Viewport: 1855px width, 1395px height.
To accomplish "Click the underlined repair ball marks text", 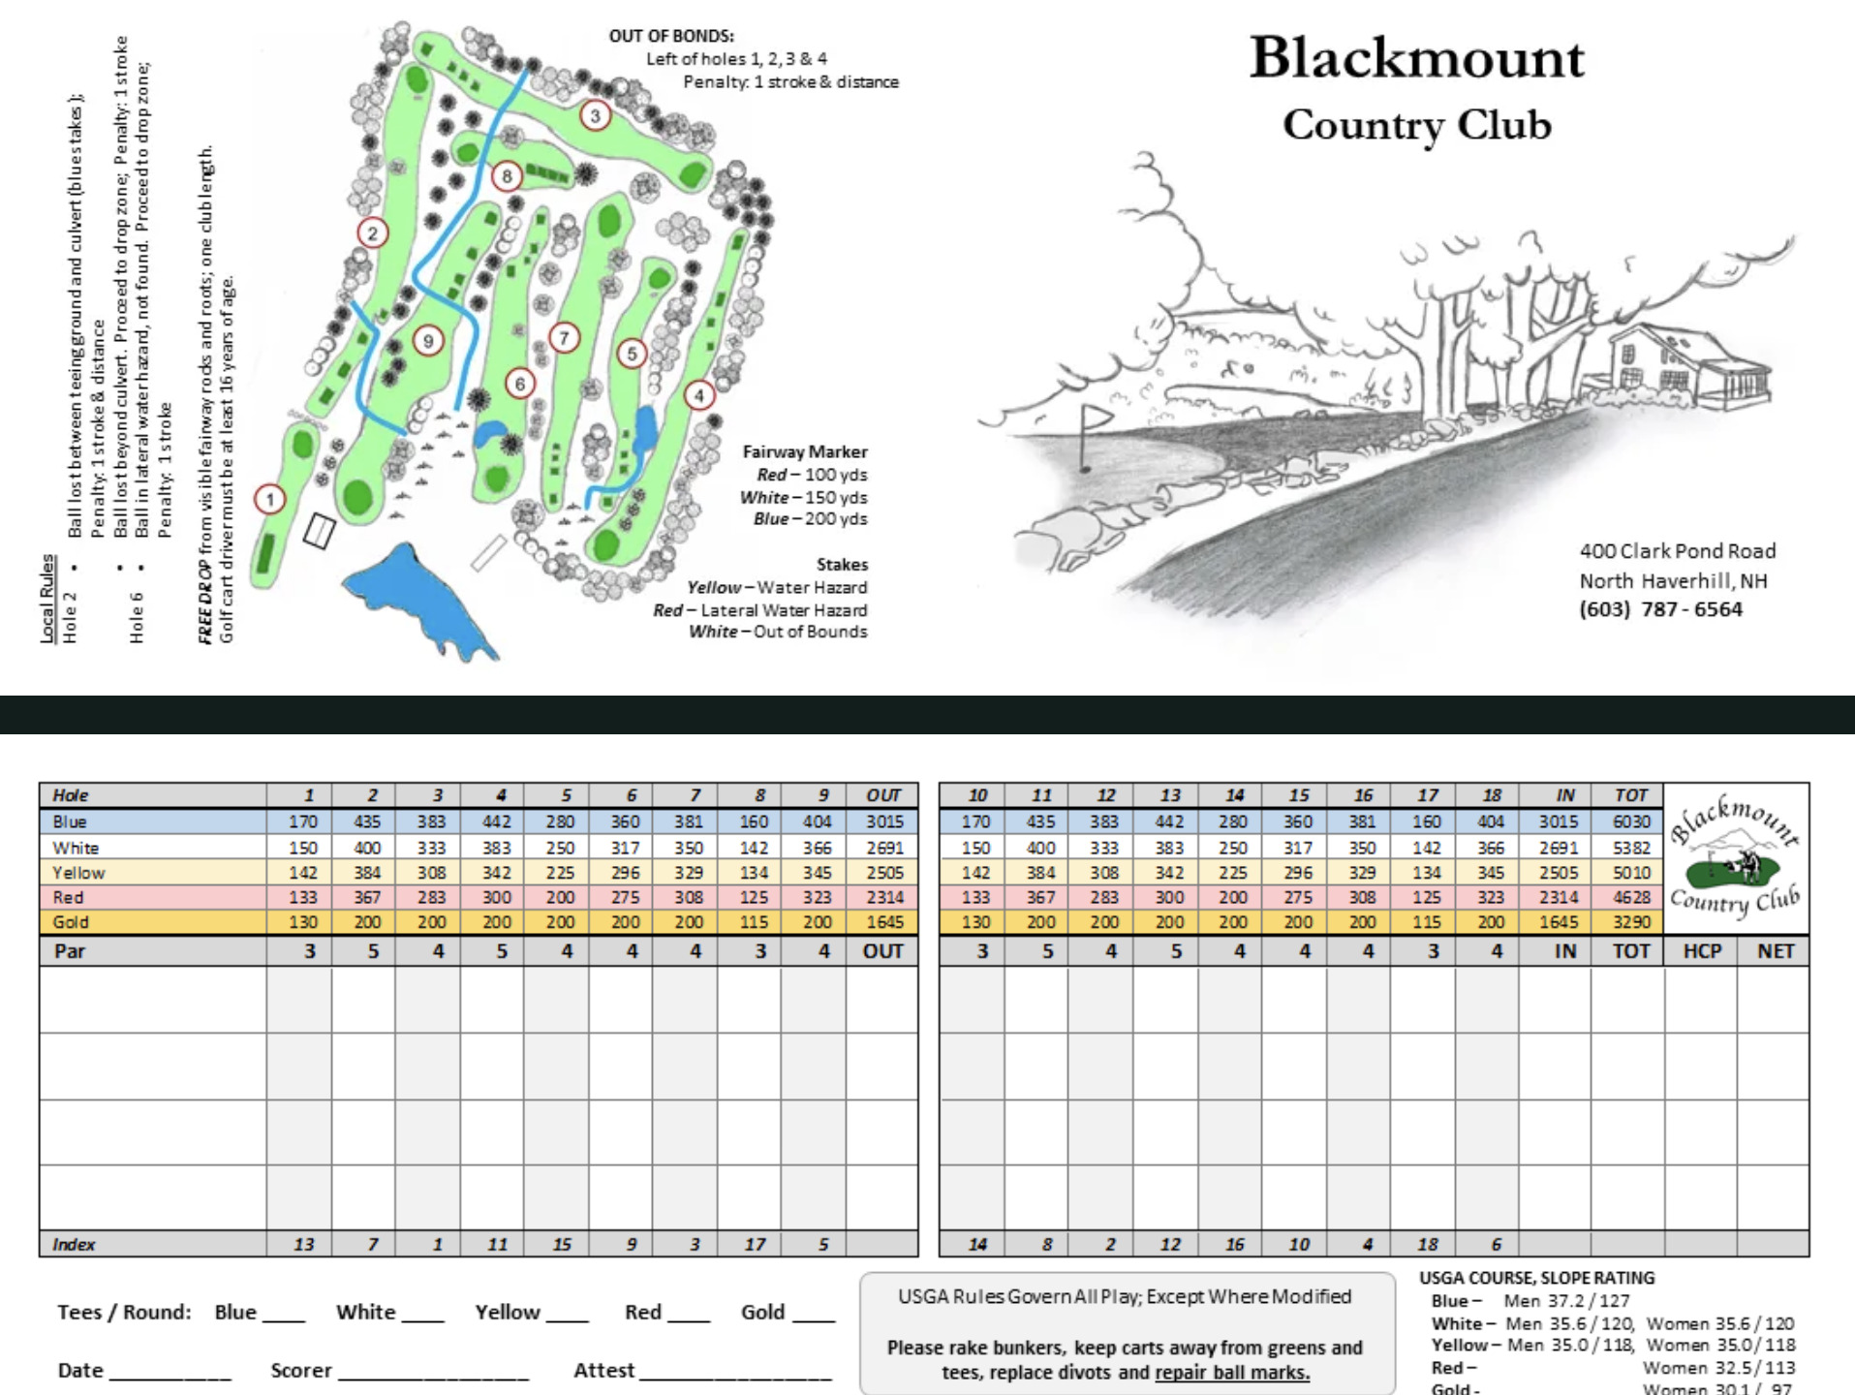I will [x=1232, y=1373].
